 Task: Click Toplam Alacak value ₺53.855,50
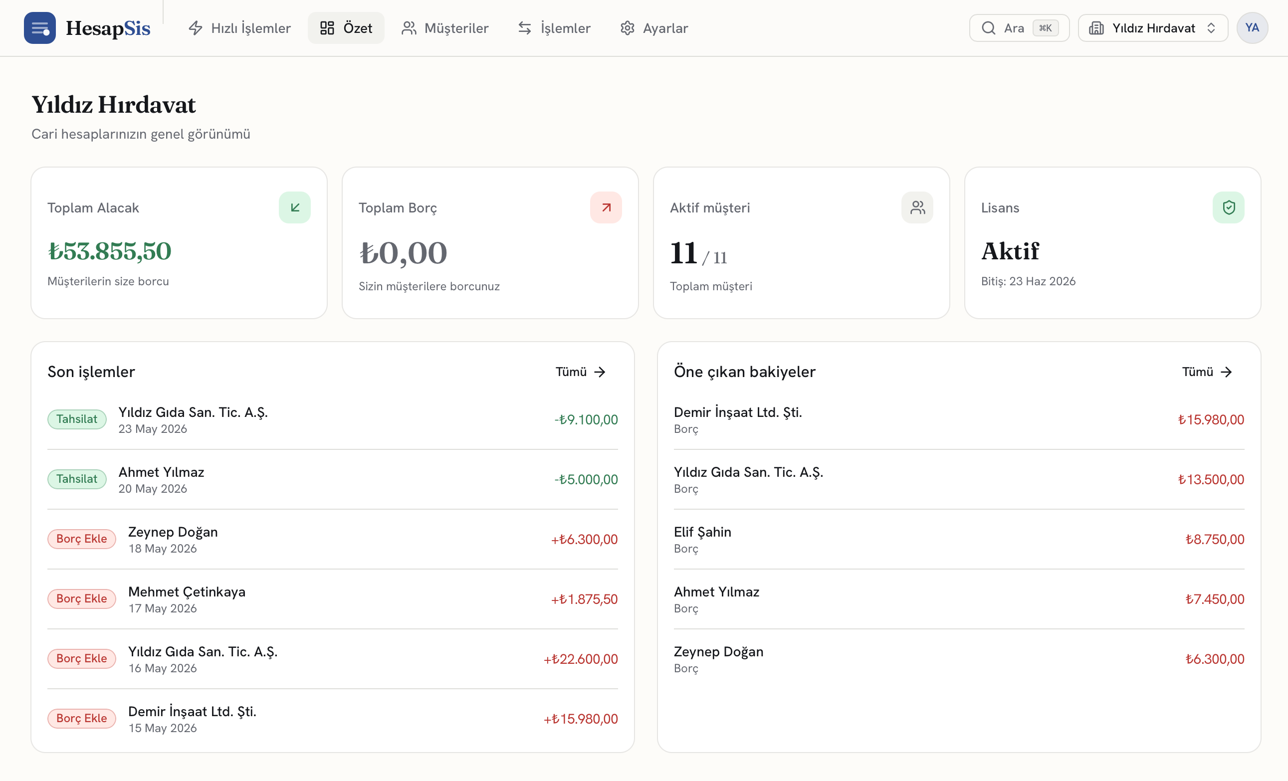click(110, 251)
